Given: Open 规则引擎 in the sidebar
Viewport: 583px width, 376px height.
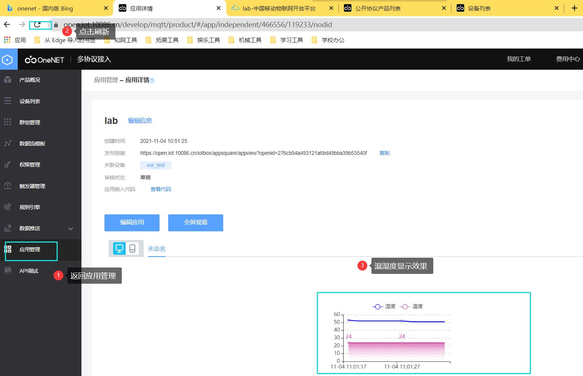Looking at the screenshot, I should 30,207.
